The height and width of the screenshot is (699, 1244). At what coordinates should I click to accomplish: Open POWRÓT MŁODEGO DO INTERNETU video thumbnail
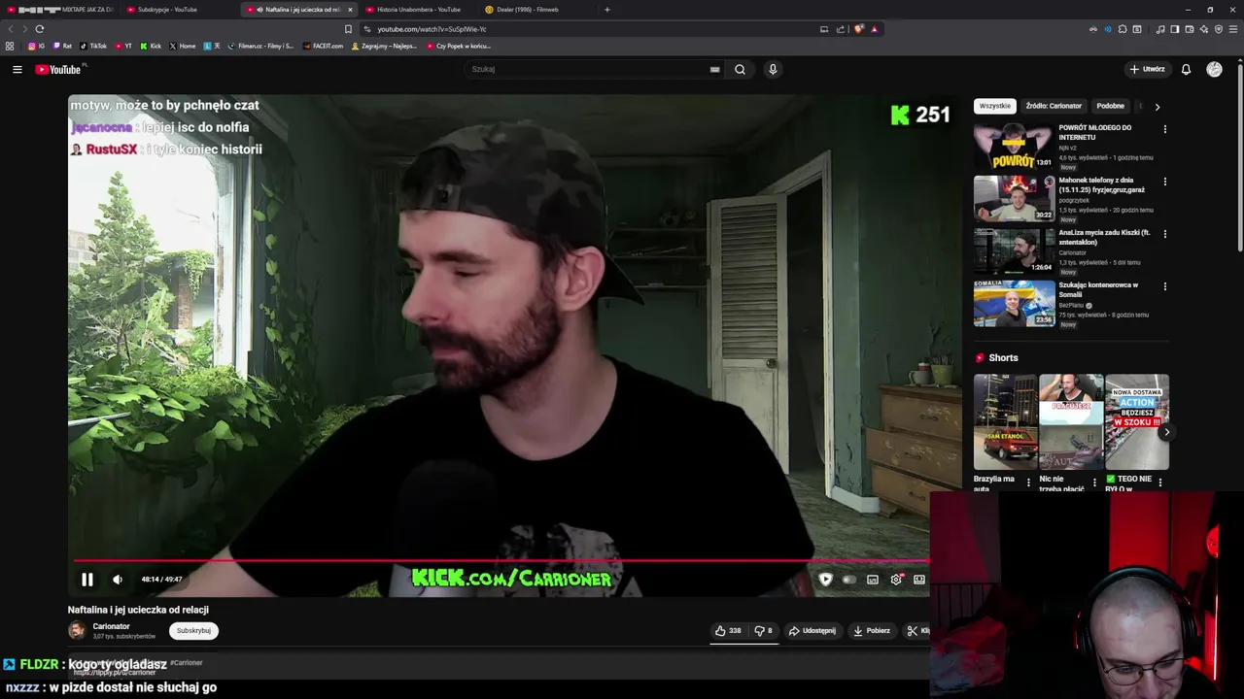(1015, 148)
